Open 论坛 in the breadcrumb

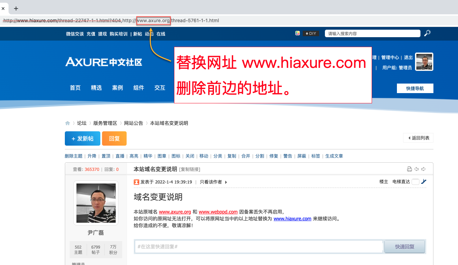(82, 123)
